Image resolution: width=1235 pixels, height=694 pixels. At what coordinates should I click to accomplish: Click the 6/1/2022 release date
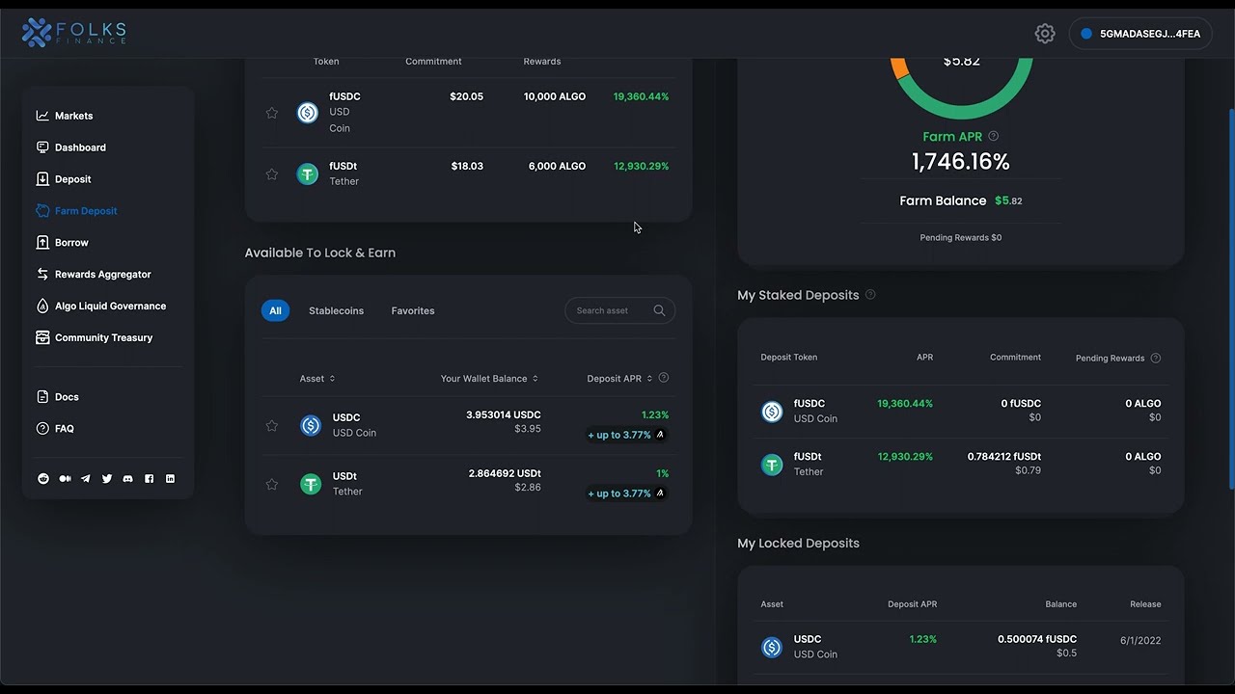[1140, 640]
